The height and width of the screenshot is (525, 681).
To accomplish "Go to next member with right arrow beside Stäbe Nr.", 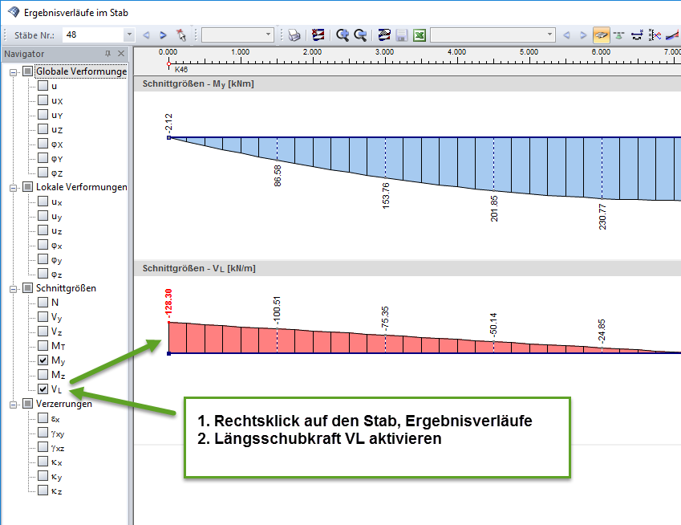I will (x=164, y=35).
